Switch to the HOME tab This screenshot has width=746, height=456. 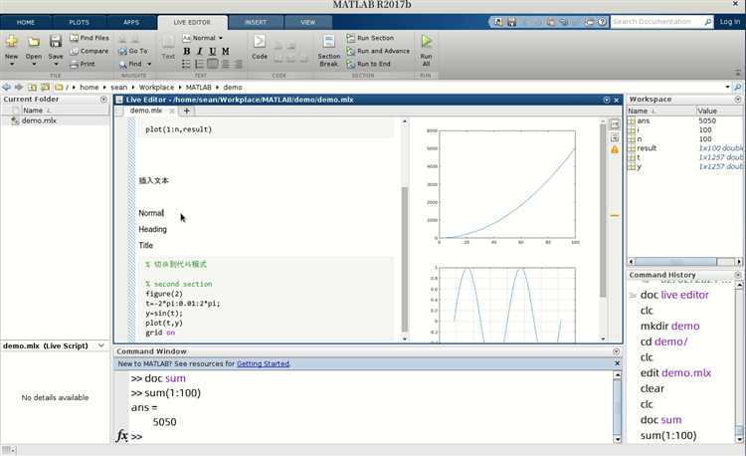(x=26, y=22)
